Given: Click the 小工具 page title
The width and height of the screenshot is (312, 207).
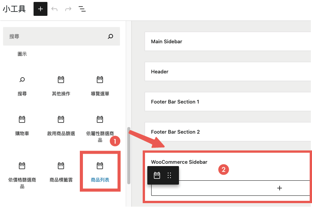Looking at the screenshot, I should [14, 9].
